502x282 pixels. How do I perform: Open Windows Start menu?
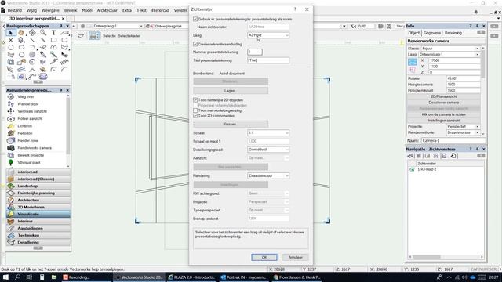5,277
